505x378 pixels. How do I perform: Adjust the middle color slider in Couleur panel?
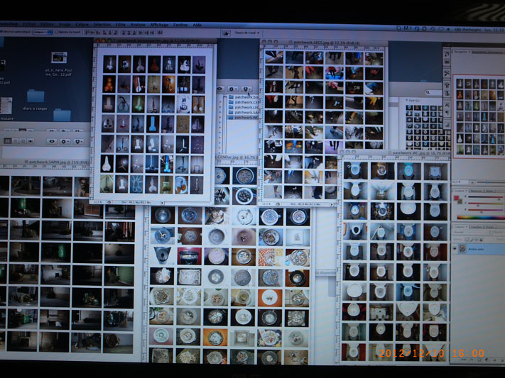[486, 204]
